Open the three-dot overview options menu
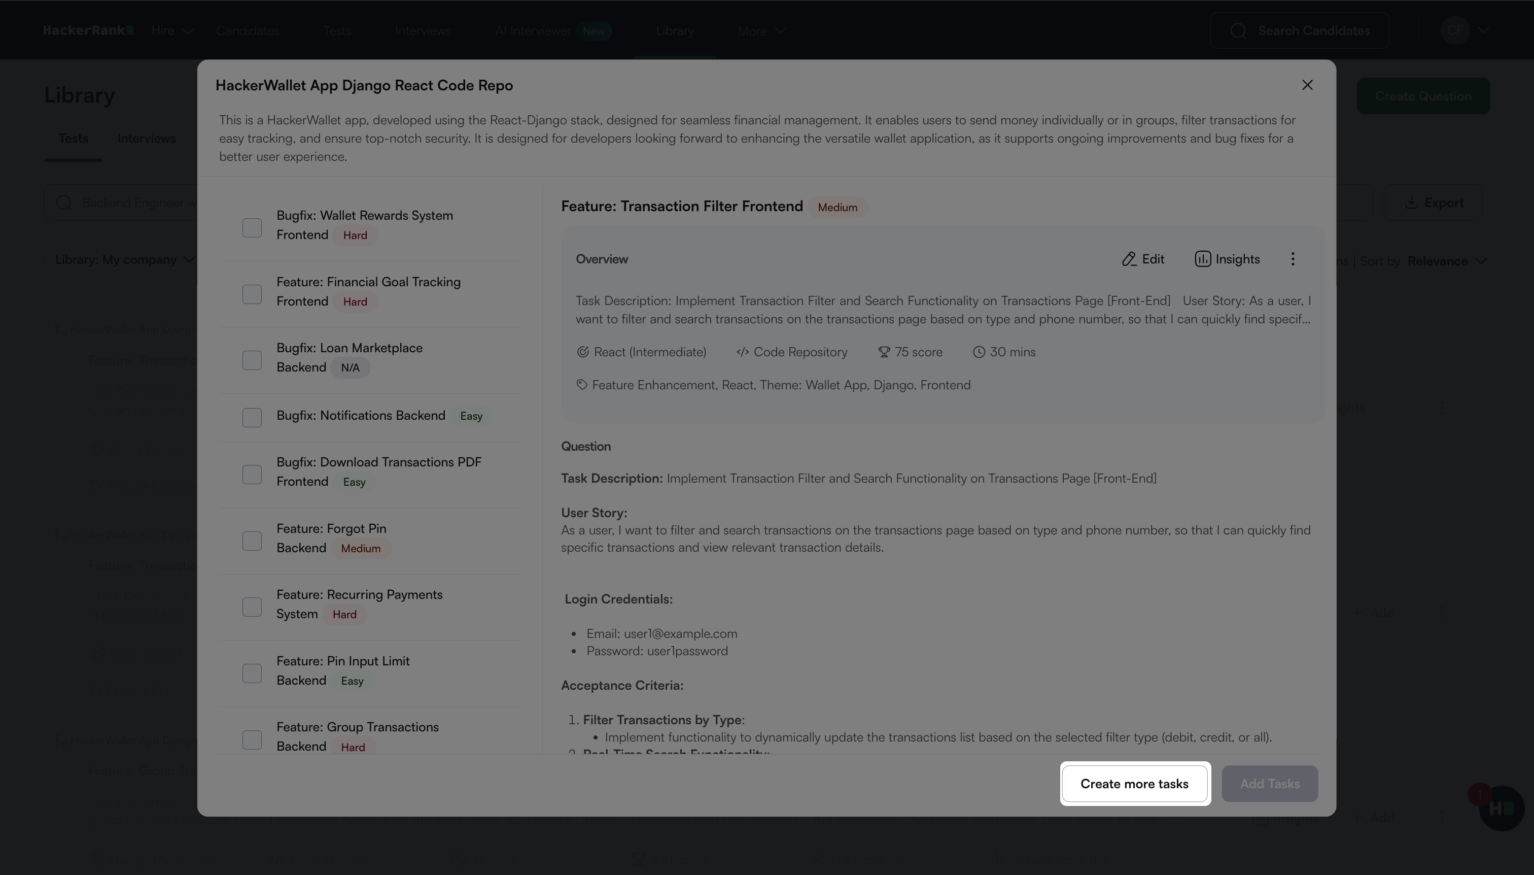This screenshot has width=1534, height=875. (x=1293, y=259)
